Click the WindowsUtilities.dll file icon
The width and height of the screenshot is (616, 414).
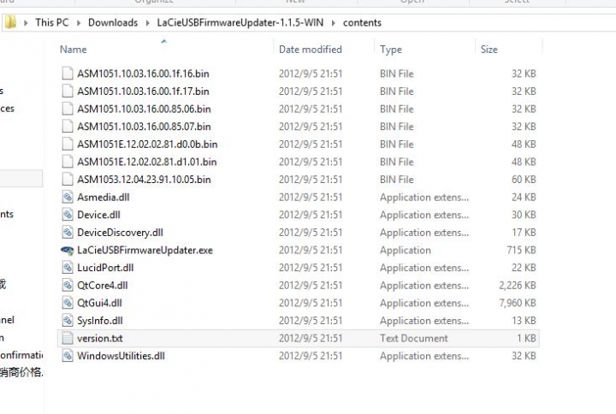68,356
